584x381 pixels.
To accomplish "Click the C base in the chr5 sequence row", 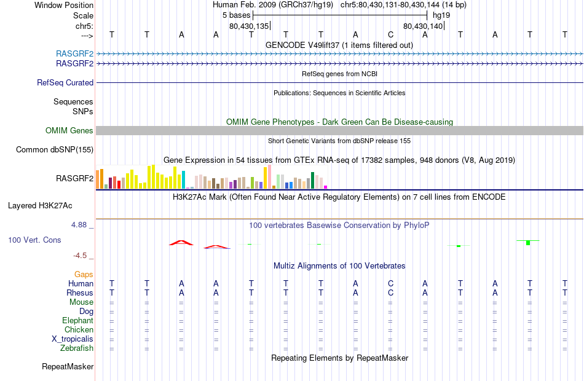I will click(x=390, y=34).
